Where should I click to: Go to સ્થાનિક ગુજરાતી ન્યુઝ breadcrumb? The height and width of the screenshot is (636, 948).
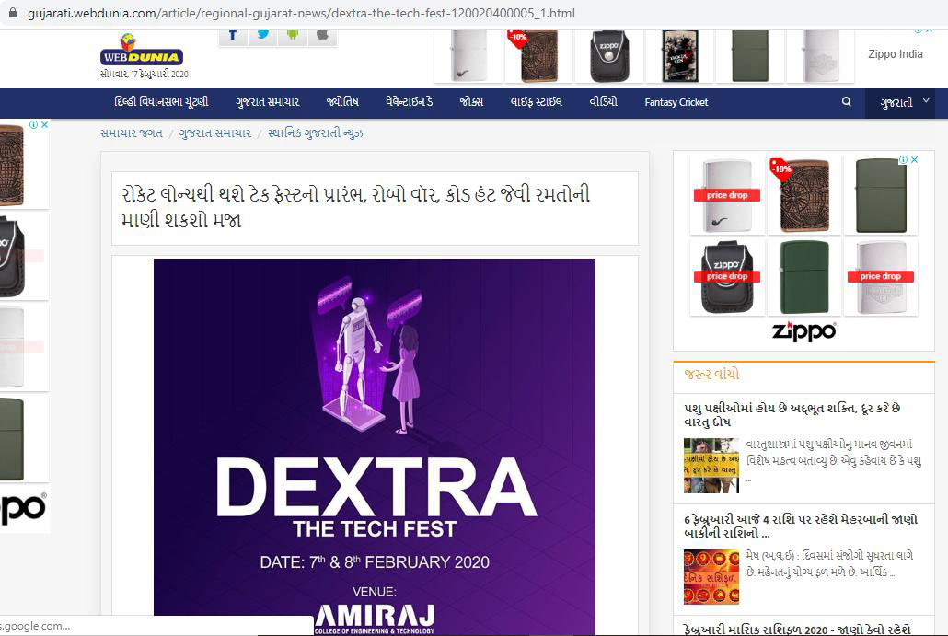coord(315,133)
